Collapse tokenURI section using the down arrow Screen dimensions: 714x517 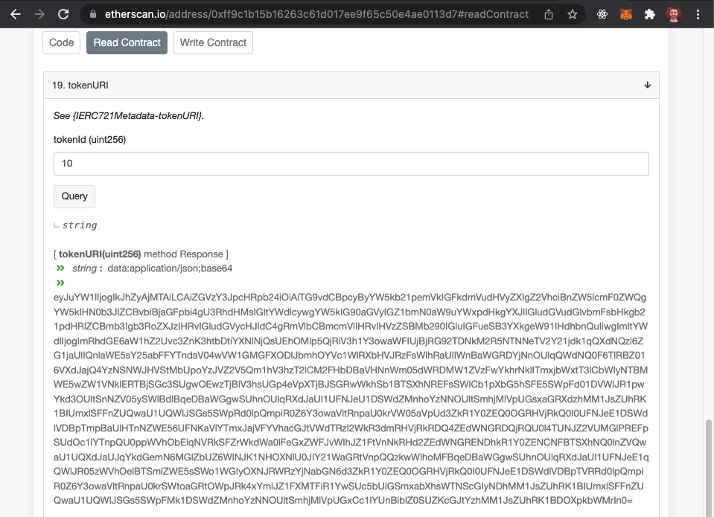tap(648, 86)
